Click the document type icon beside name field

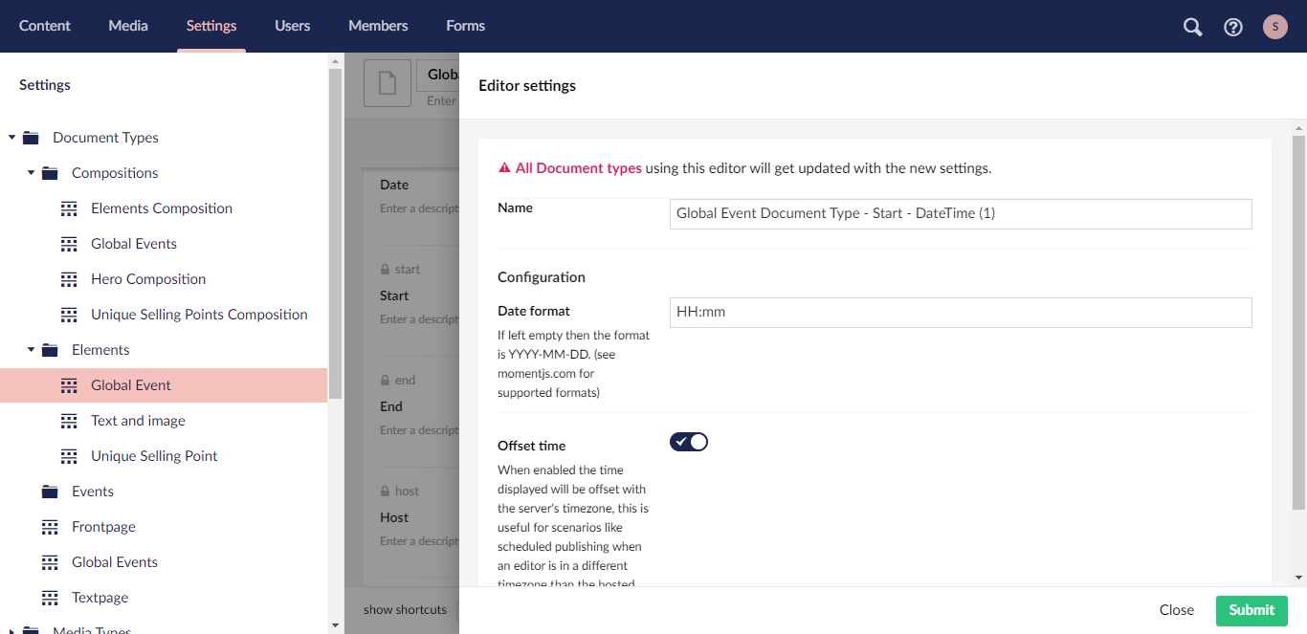[x=388, y=83]
